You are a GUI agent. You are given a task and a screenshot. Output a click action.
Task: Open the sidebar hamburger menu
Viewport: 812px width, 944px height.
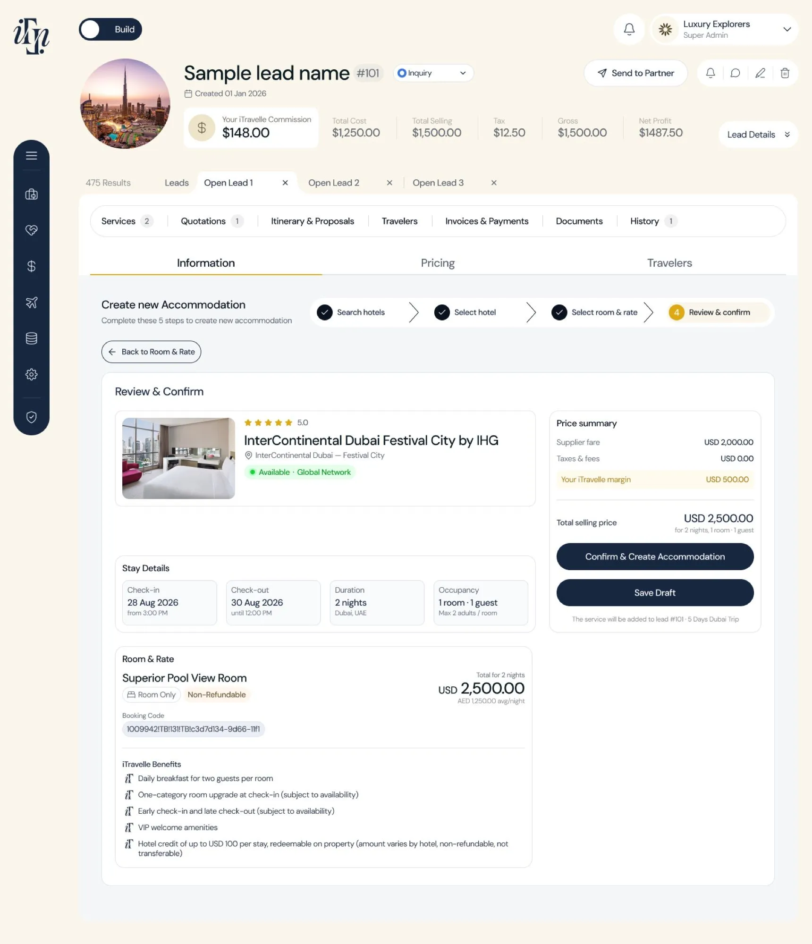(x=32, y=155)
